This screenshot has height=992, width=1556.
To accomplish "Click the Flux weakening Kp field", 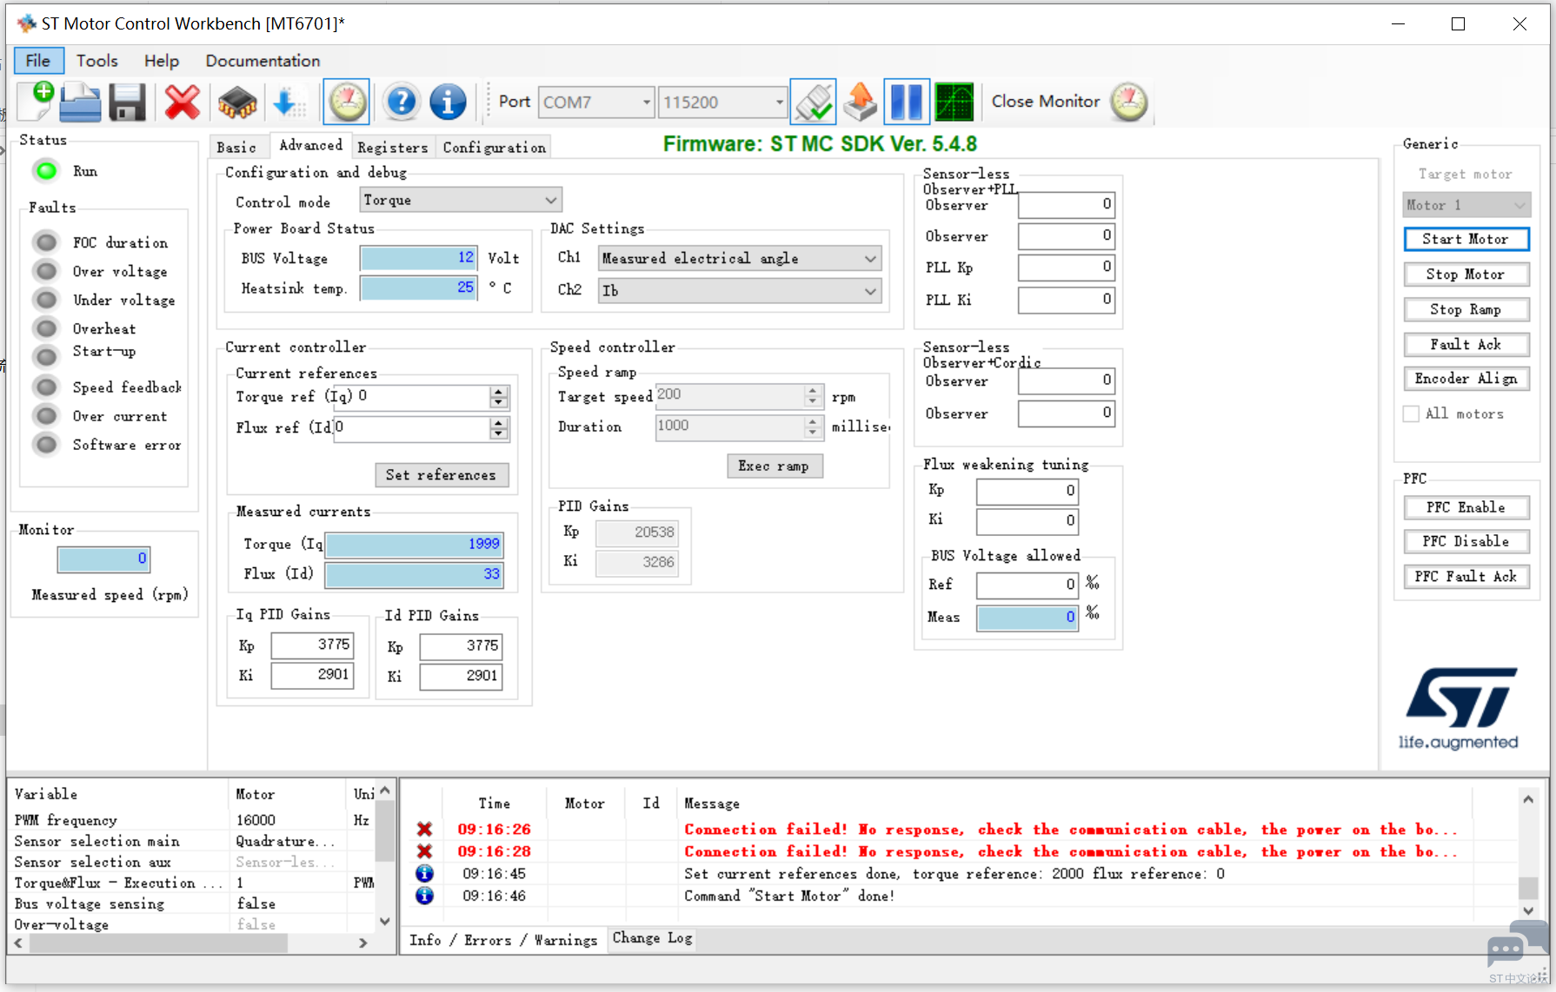I will click(x=1027, y=491).
